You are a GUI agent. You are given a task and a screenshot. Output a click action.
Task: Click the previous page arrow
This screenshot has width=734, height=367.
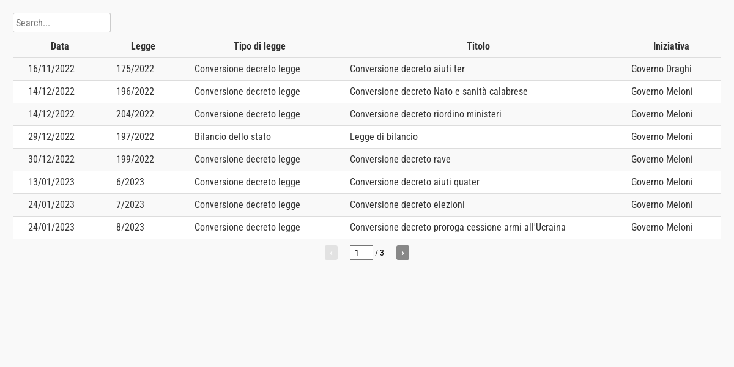click(331, 253)
